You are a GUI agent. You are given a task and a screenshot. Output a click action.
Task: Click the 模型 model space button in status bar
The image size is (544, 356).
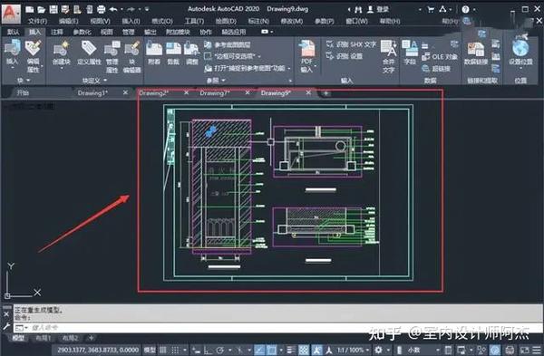[x=150, y=350]
